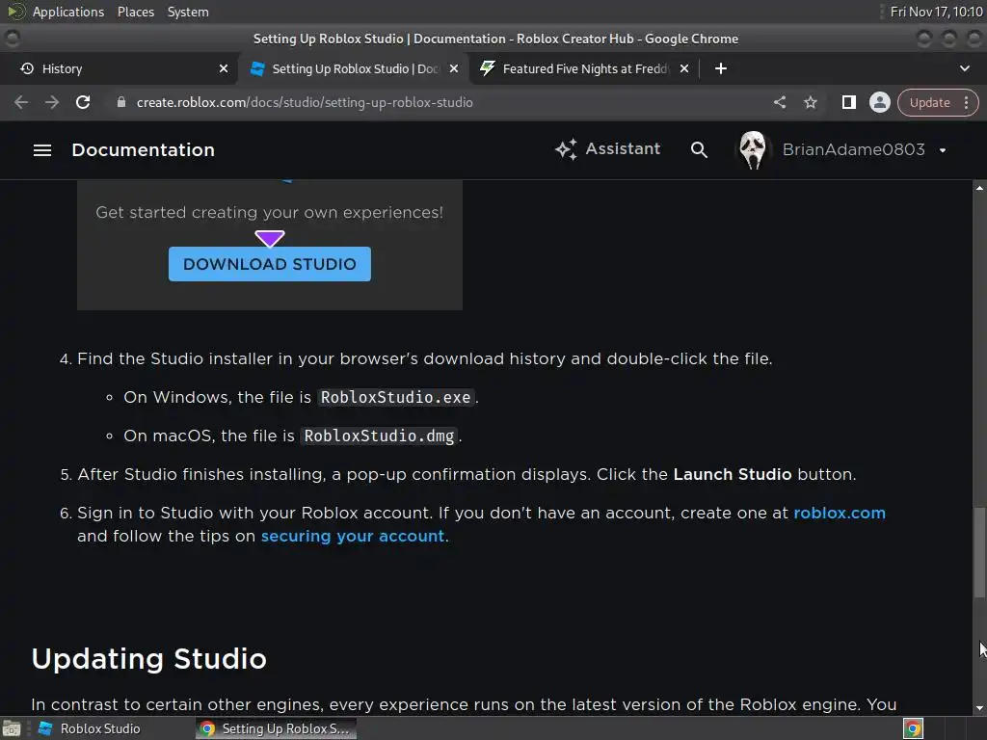Click the DOWNLOAD STUDIO button
987x740 pixels.
[x=270, y=264]
